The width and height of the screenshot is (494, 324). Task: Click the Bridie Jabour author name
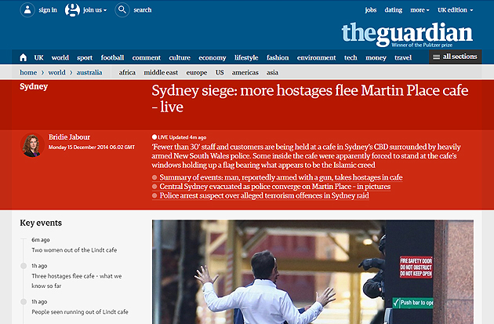click(69, 137)
